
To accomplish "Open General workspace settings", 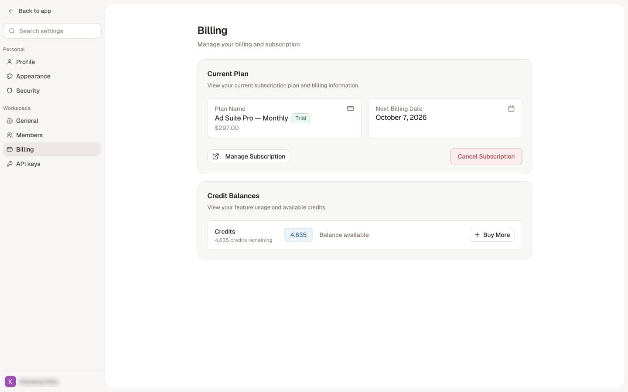I will [52, 121].
